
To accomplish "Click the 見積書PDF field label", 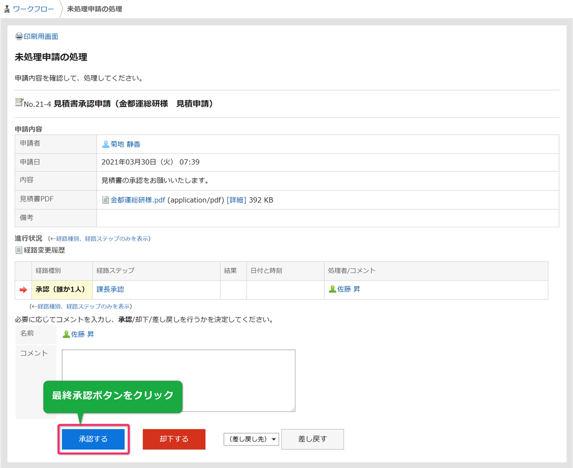I will (36, 199).
